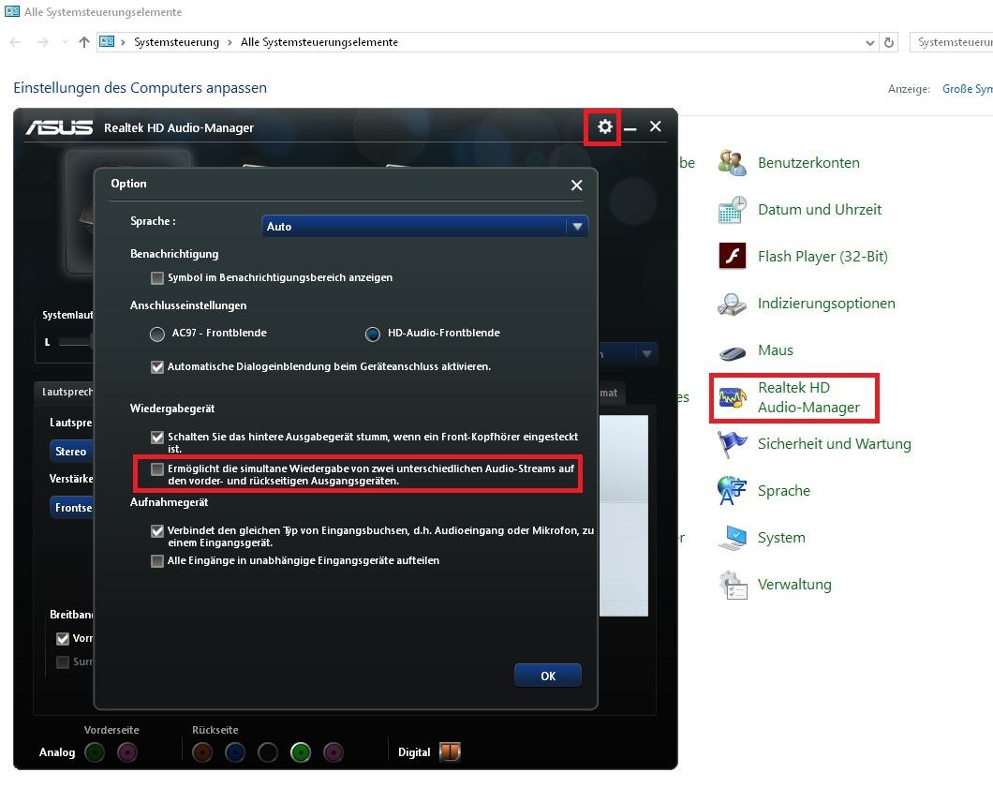Click the green front analog jack
This screenshot has height=788, width=993.
[95, 752]
